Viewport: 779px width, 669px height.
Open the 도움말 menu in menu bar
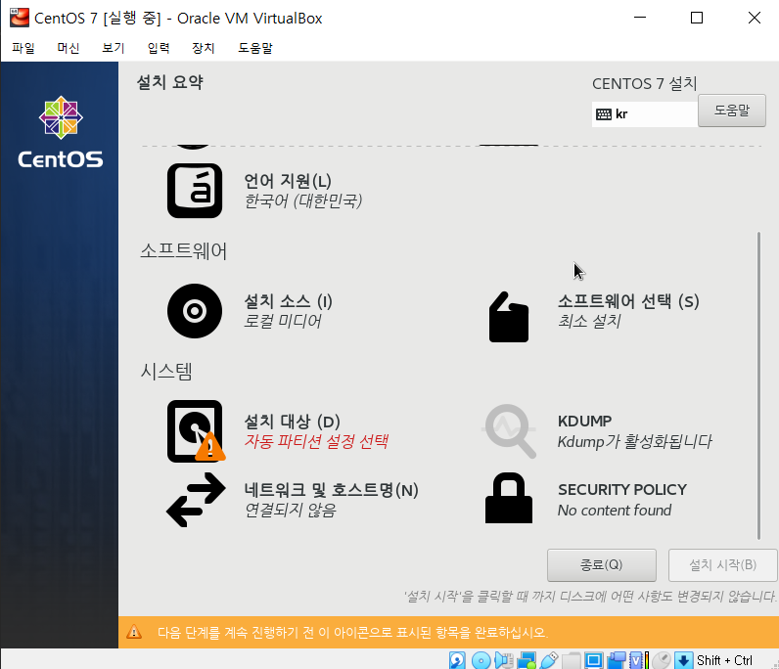254,48
